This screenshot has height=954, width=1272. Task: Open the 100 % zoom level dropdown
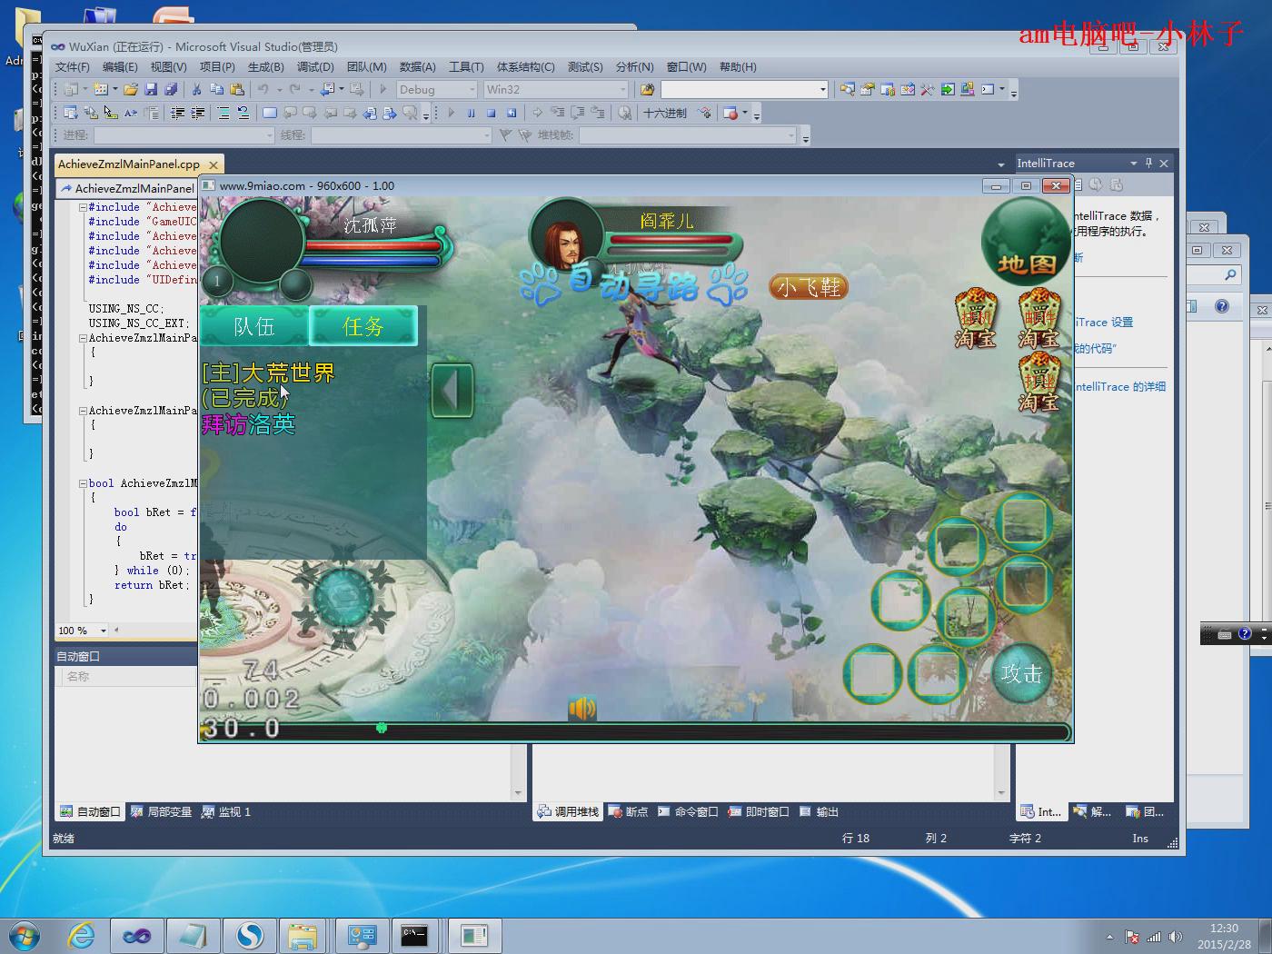(104, 631)
